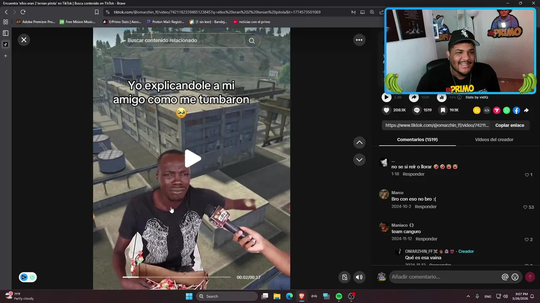Click the Brave address bar URL
The height and width of the screenshot is (303, 540).
pos(217,12)
